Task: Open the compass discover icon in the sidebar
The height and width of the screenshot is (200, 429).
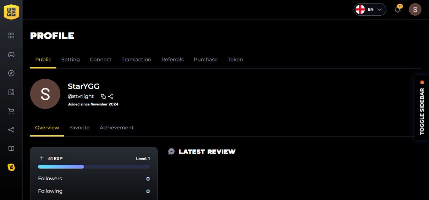Action: point(11,73)
